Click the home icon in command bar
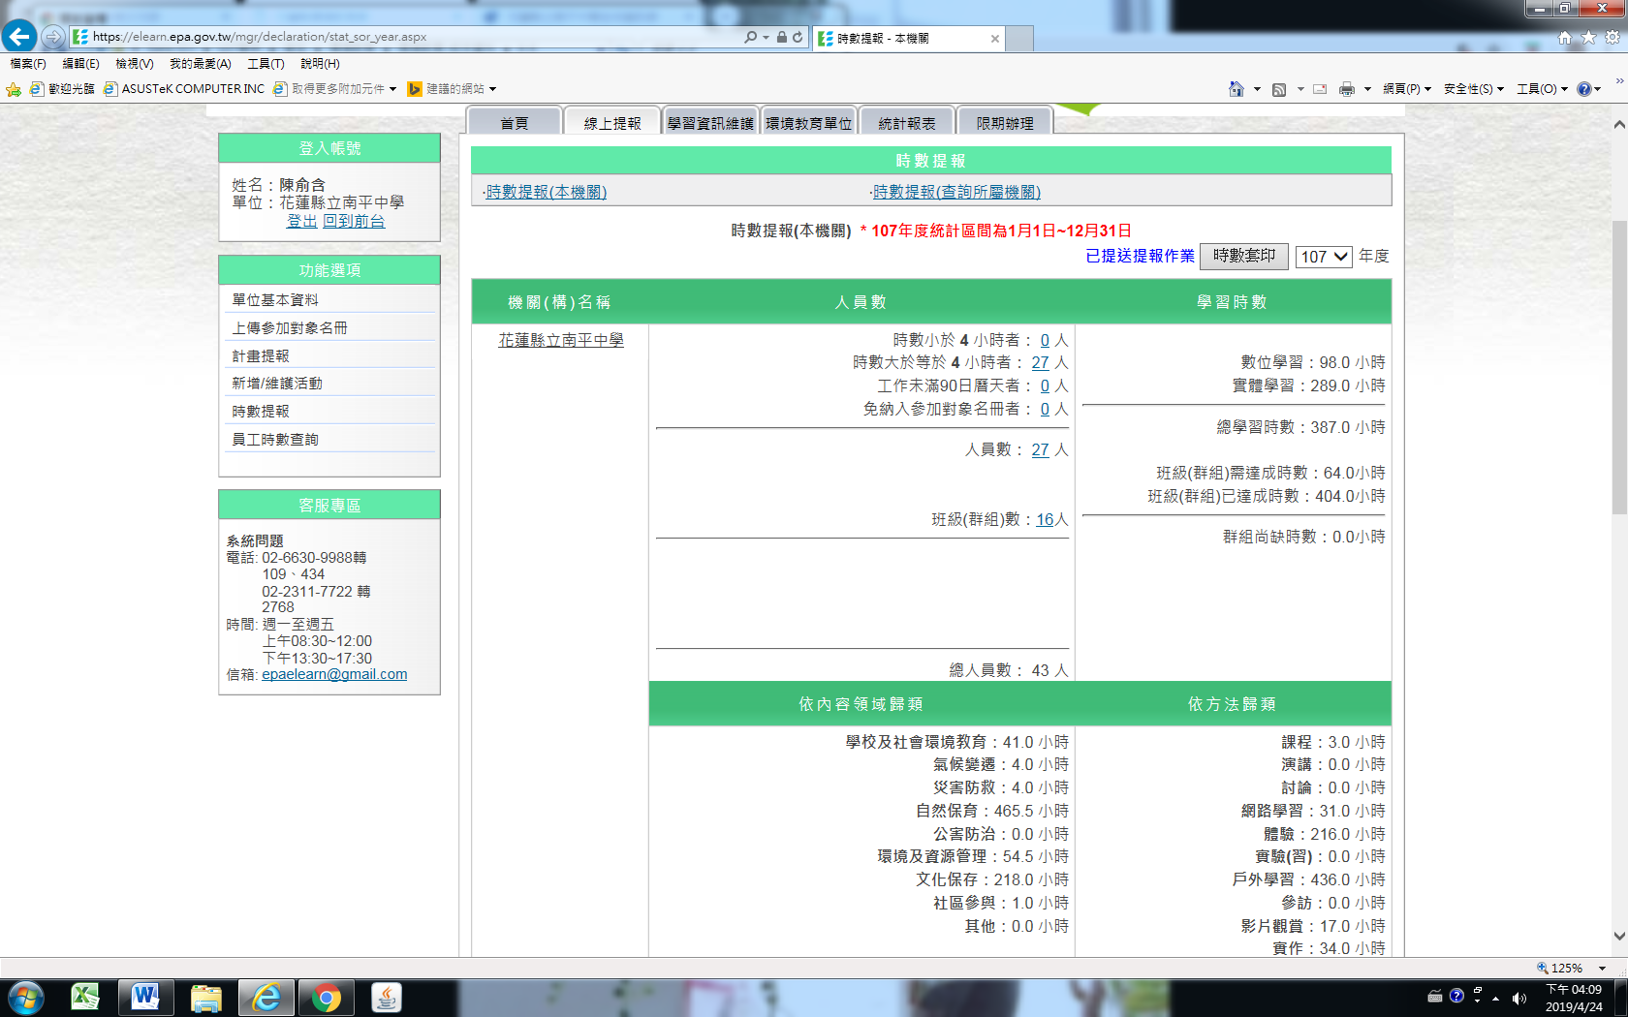 pyautogui.click(x=1236, y=89)
